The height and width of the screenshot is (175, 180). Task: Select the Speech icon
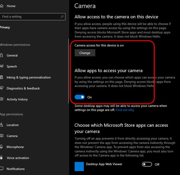[1, 67]
